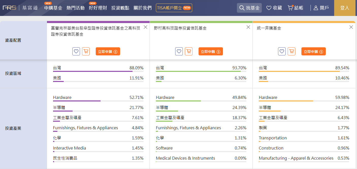The width and height of the screenshot is (357, 169).
Task: Add 統一奔騰基金 to cart
Action: pyautogui.click(x=291, y=51)
